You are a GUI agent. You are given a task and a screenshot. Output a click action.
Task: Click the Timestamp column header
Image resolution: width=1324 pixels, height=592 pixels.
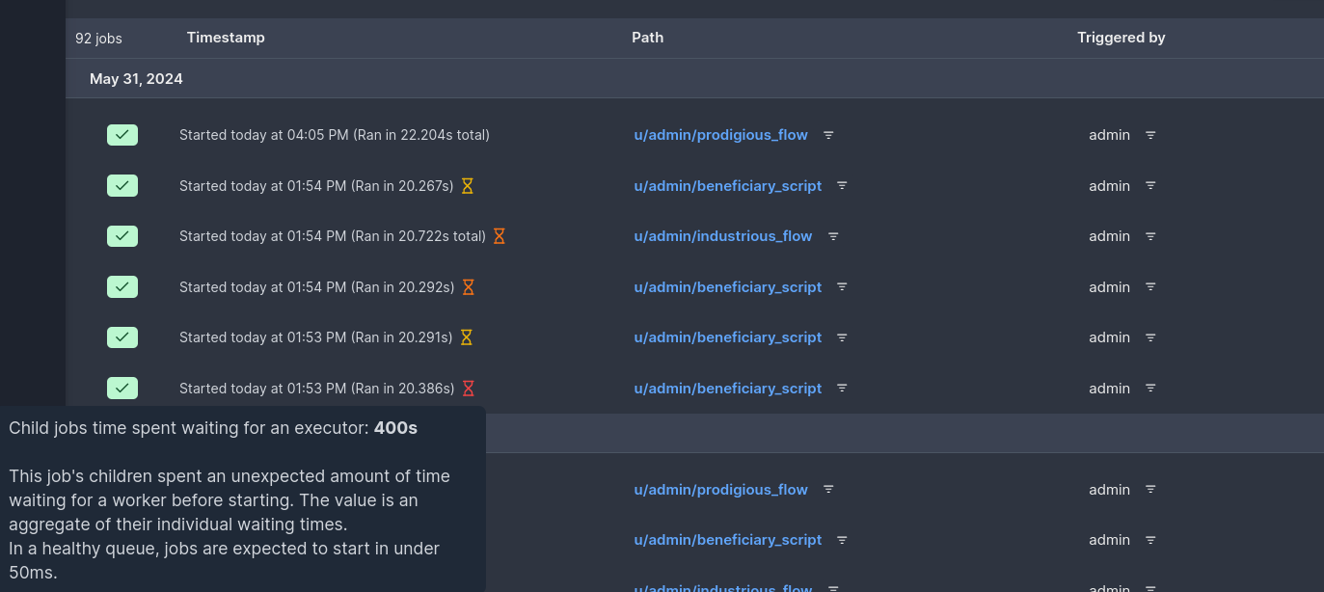(226, 38)
